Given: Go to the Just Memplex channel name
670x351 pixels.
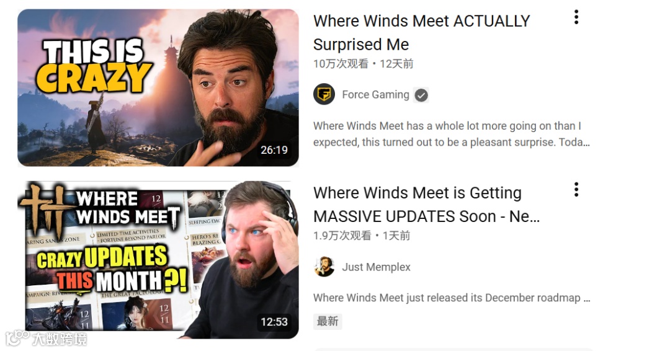Looking at the screenshot, I should [x=376, y=267].
